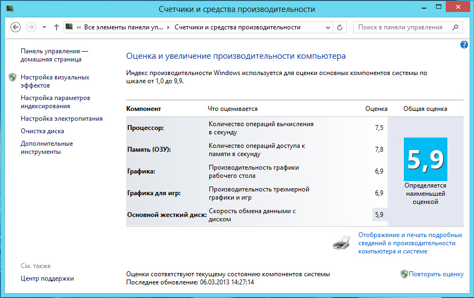Screen dimensions: 474x298
Task: Click the memory score 7,8
Action: click(x=379, y=150)
